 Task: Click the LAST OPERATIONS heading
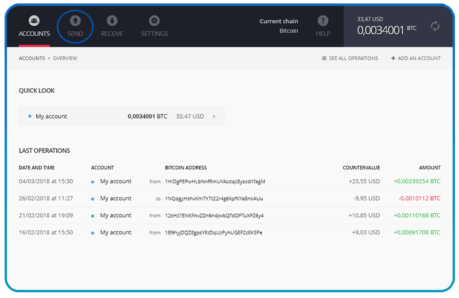tap(44, 151)
